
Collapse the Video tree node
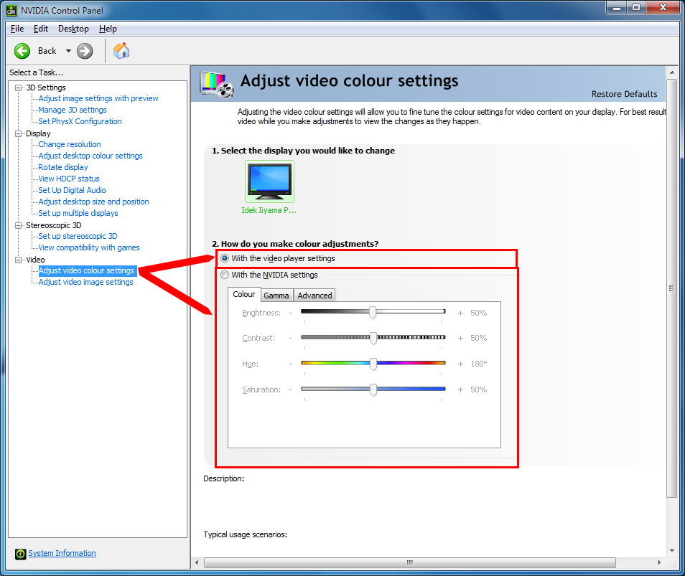coord(19,260)
